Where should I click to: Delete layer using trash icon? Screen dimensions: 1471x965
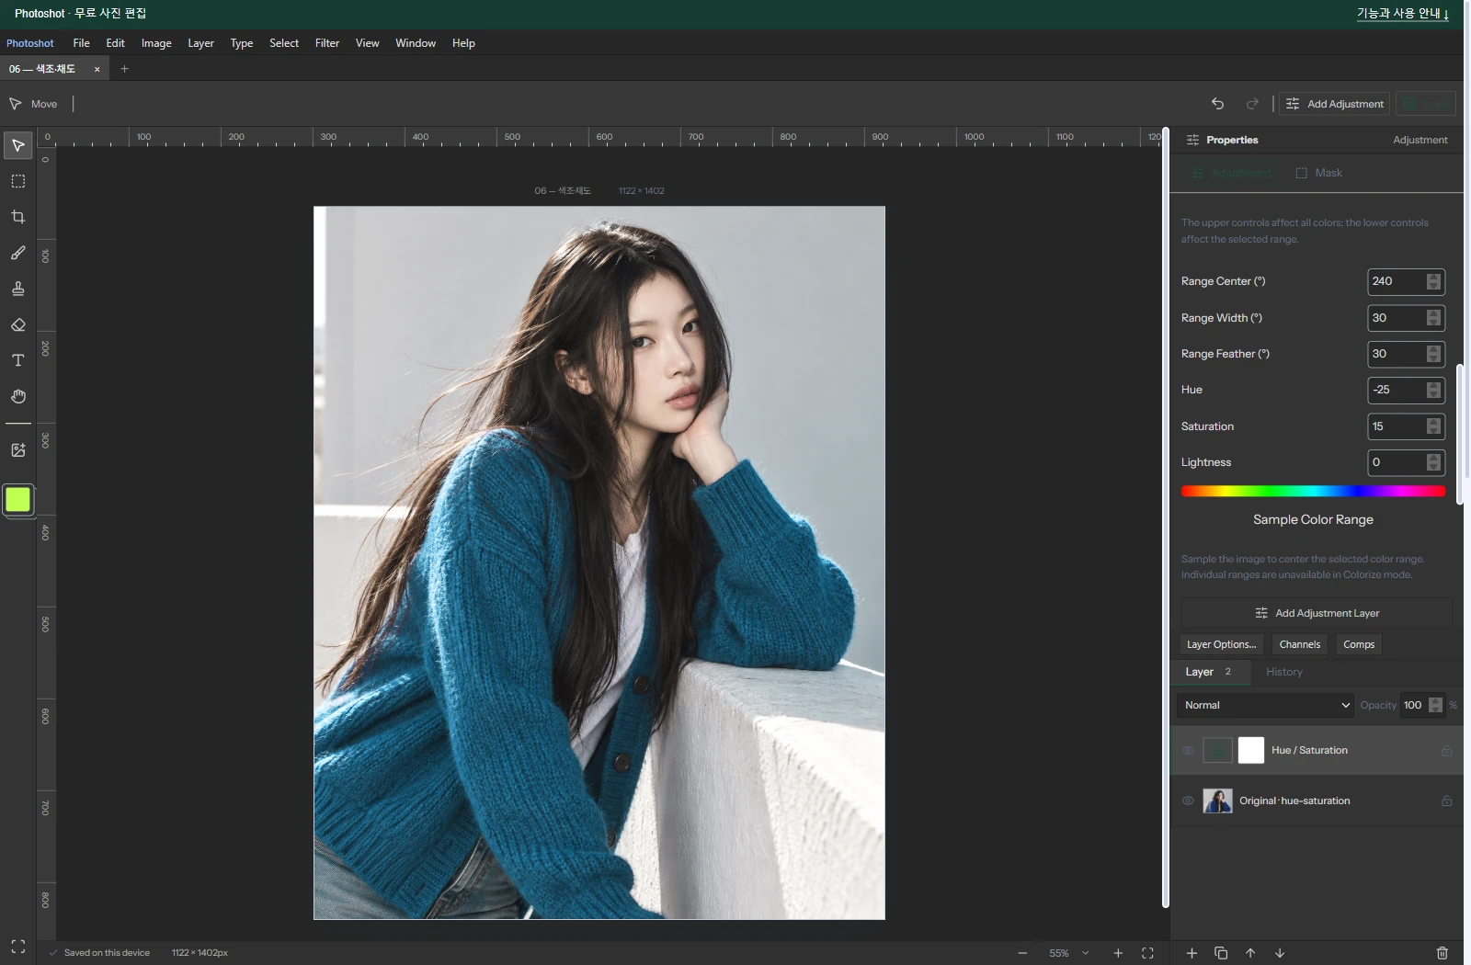[1442, 953]
